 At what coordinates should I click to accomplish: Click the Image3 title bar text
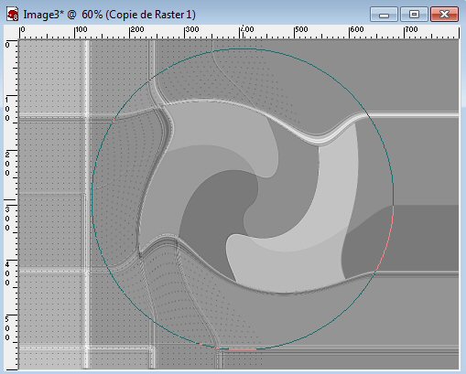pyautogui.click(x=110, y=15)
